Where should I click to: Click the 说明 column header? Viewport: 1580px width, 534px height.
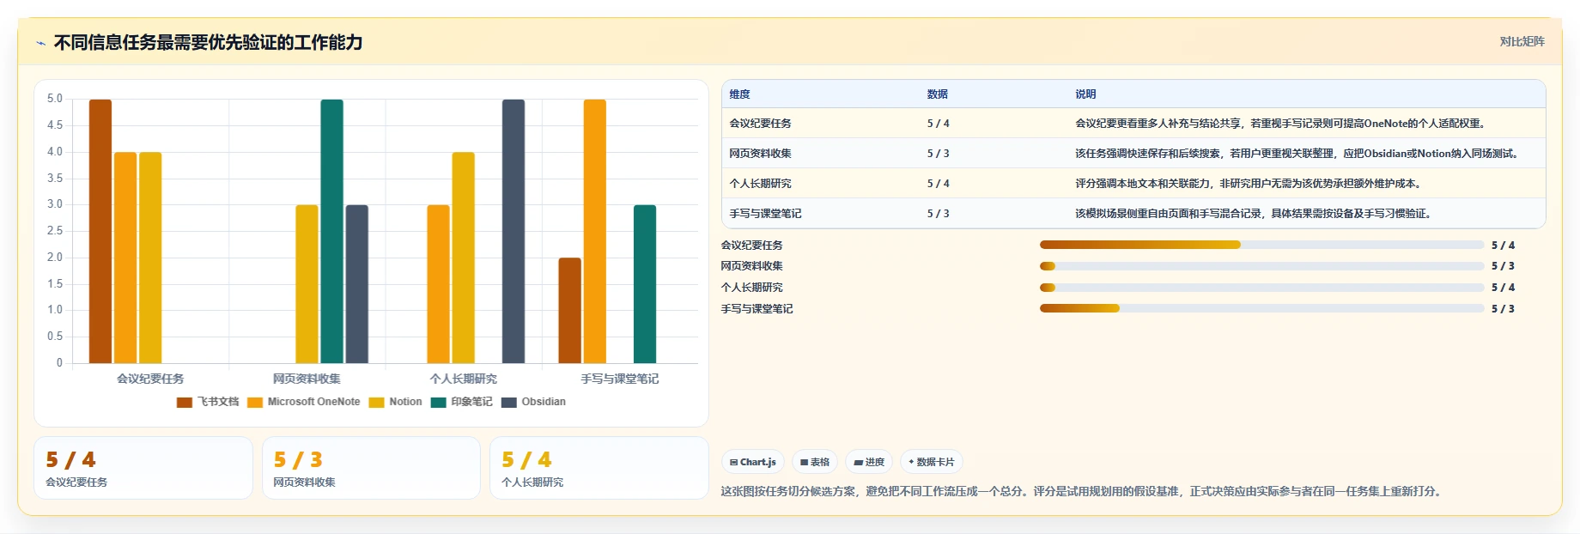1085,94
